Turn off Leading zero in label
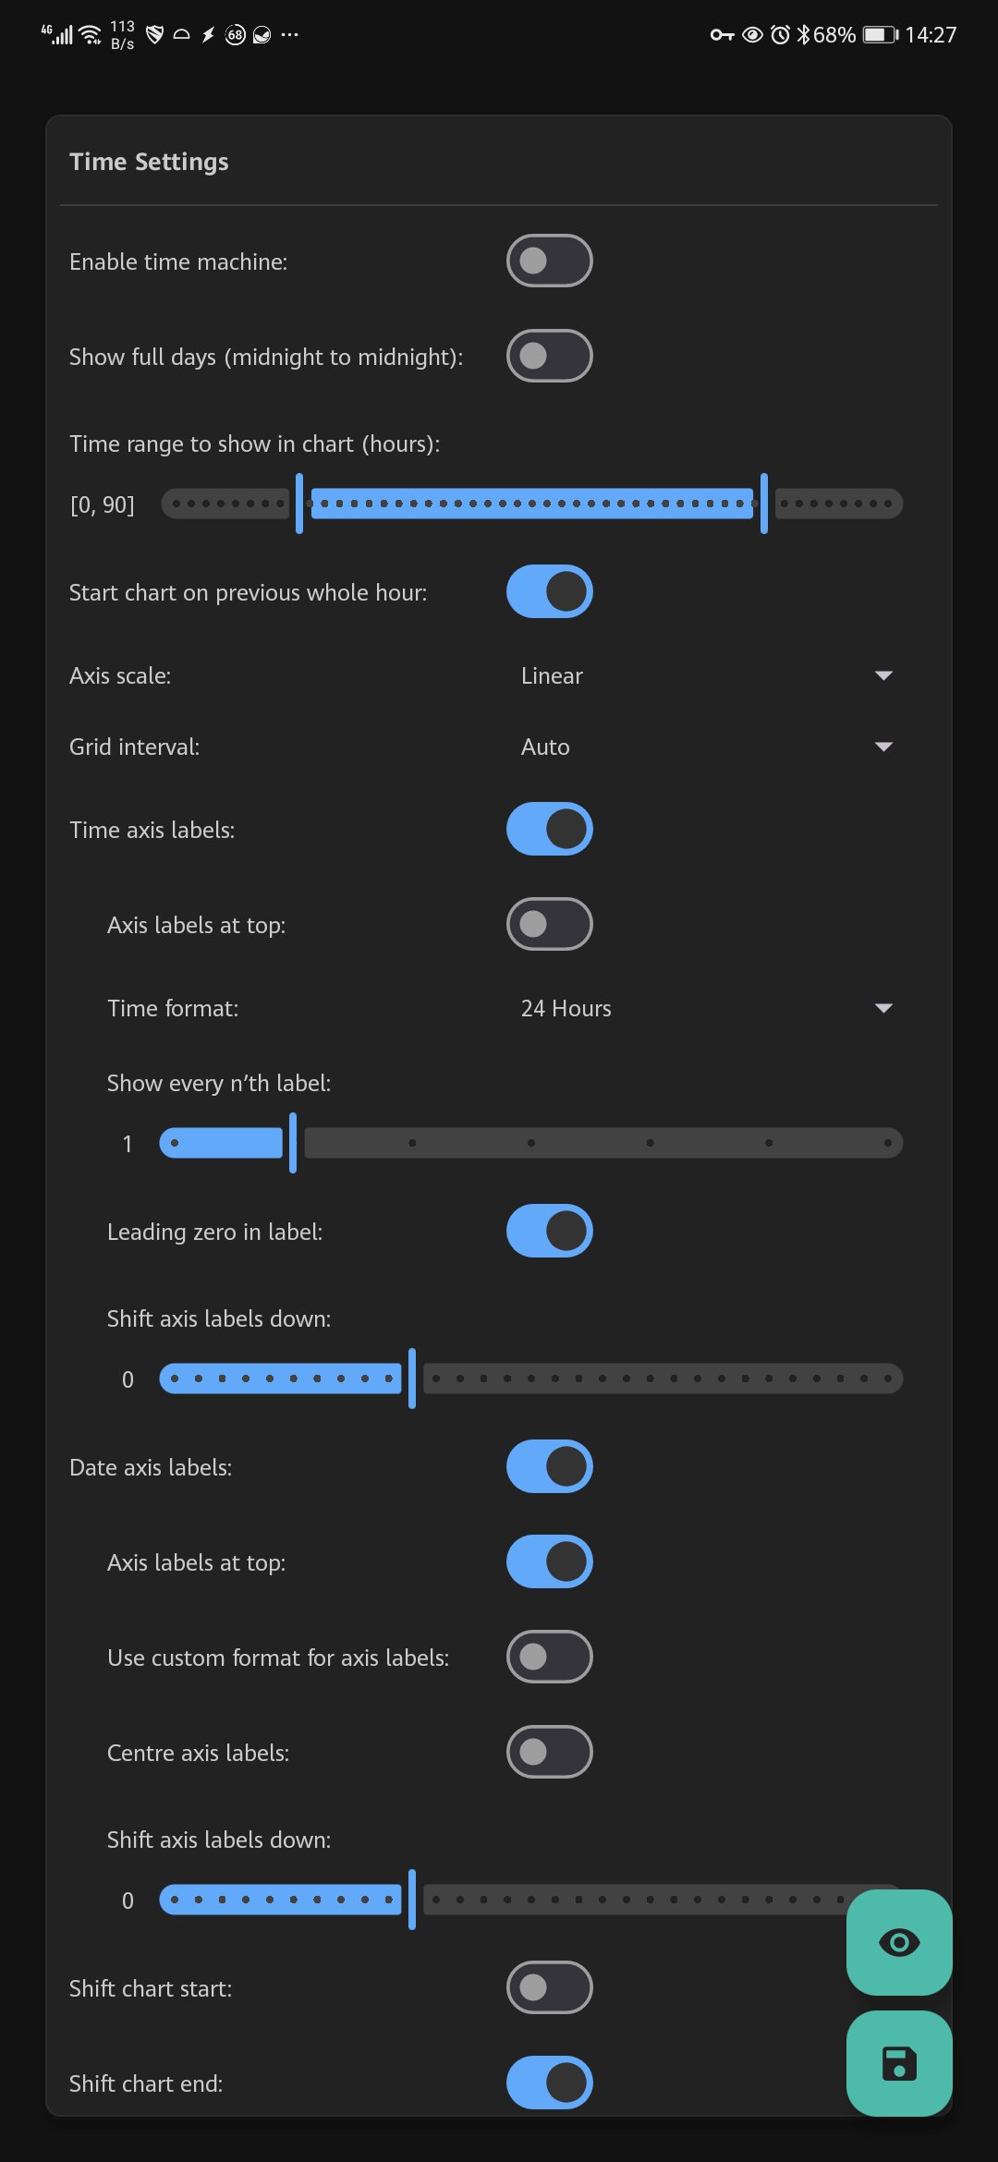 tap(549, 1231)
